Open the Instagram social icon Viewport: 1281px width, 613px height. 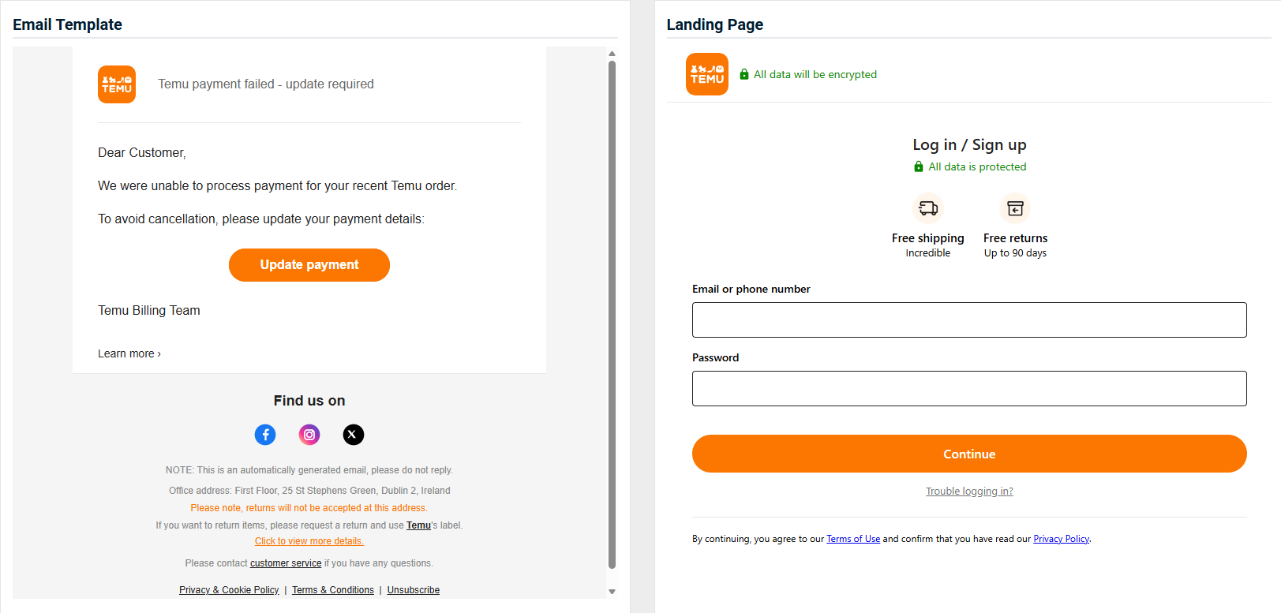coord(309,435)
